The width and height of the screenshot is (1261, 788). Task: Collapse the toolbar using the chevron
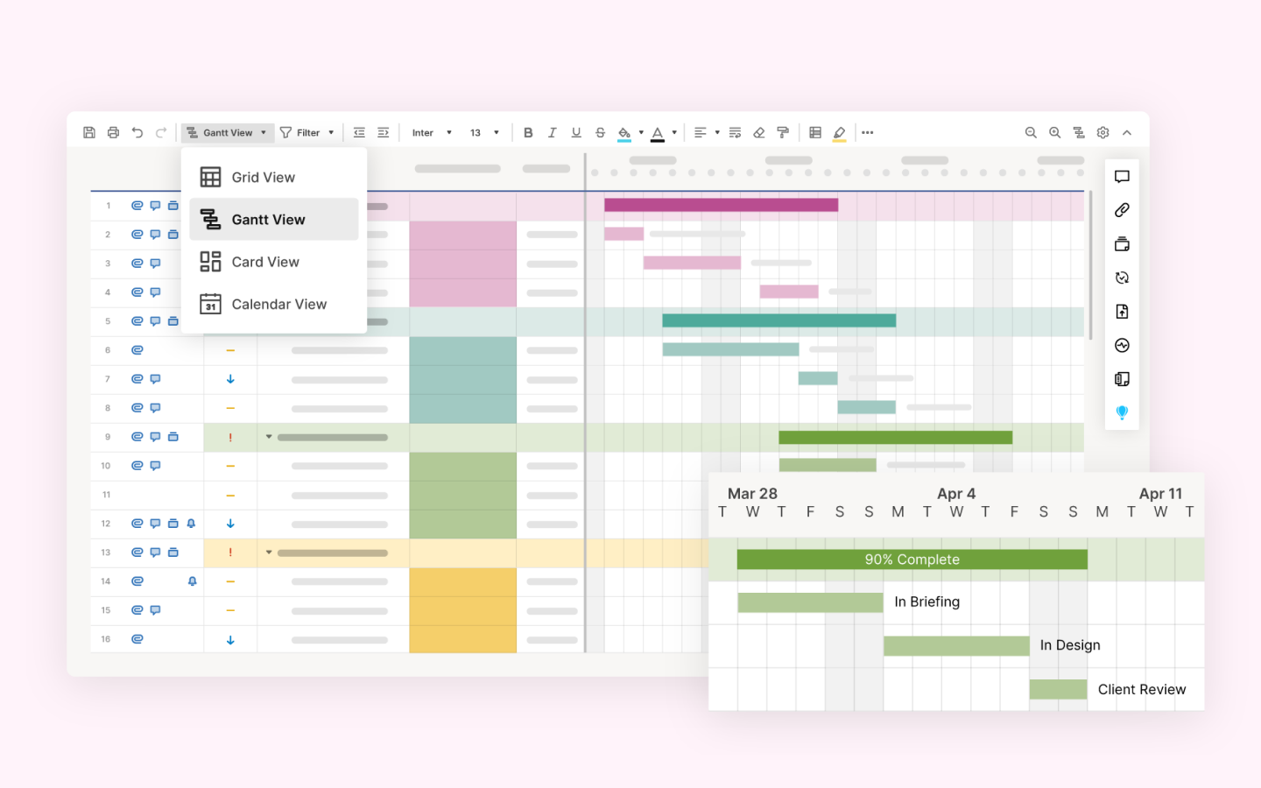pos(1127,132)
